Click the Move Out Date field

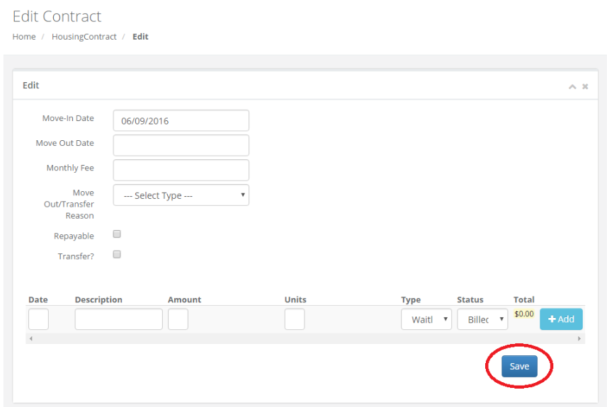181,146
